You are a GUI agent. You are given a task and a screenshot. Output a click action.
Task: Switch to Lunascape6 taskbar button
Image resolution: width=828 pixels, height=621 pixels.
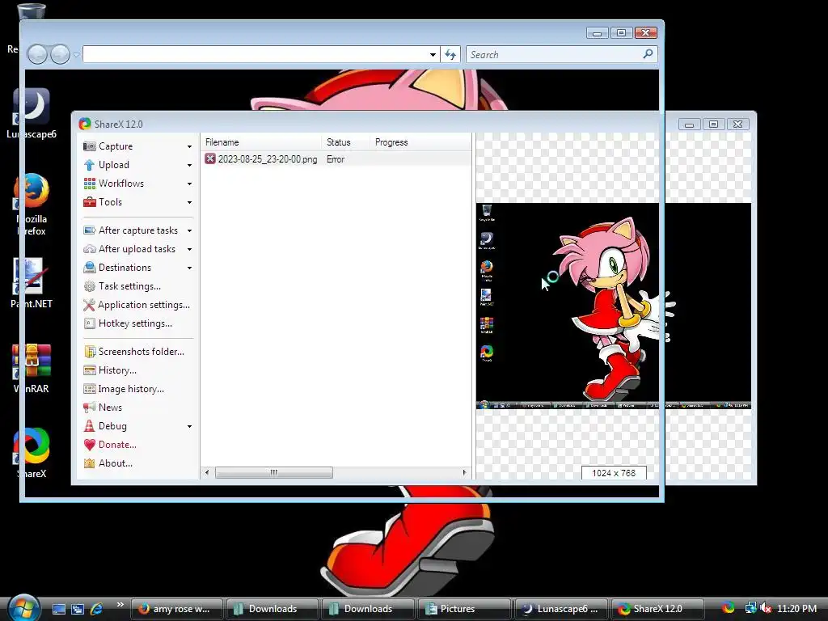point(560,609)
